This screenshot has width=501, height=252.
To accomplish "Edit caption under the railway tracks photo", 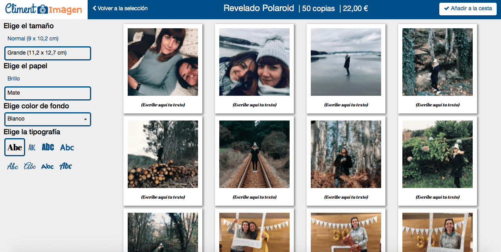I will click(254, 197).
